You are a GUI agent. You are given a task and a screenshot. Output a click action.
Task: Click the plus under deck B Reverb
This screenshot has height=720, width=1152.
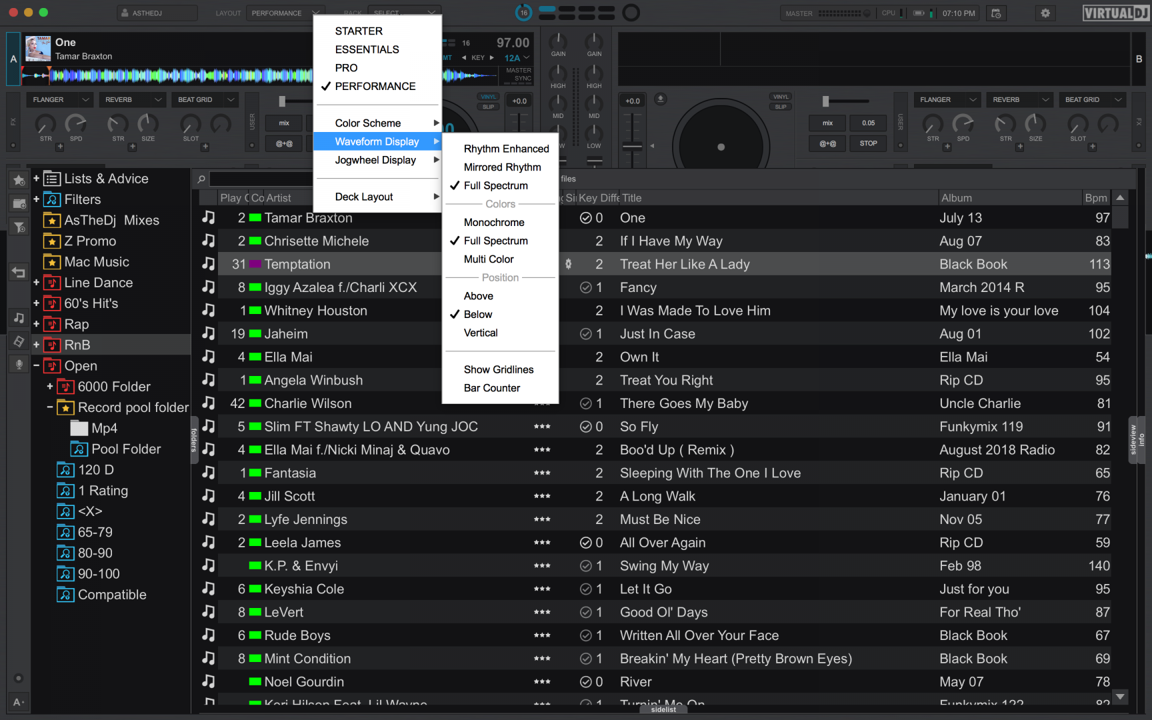point(1020,147)
